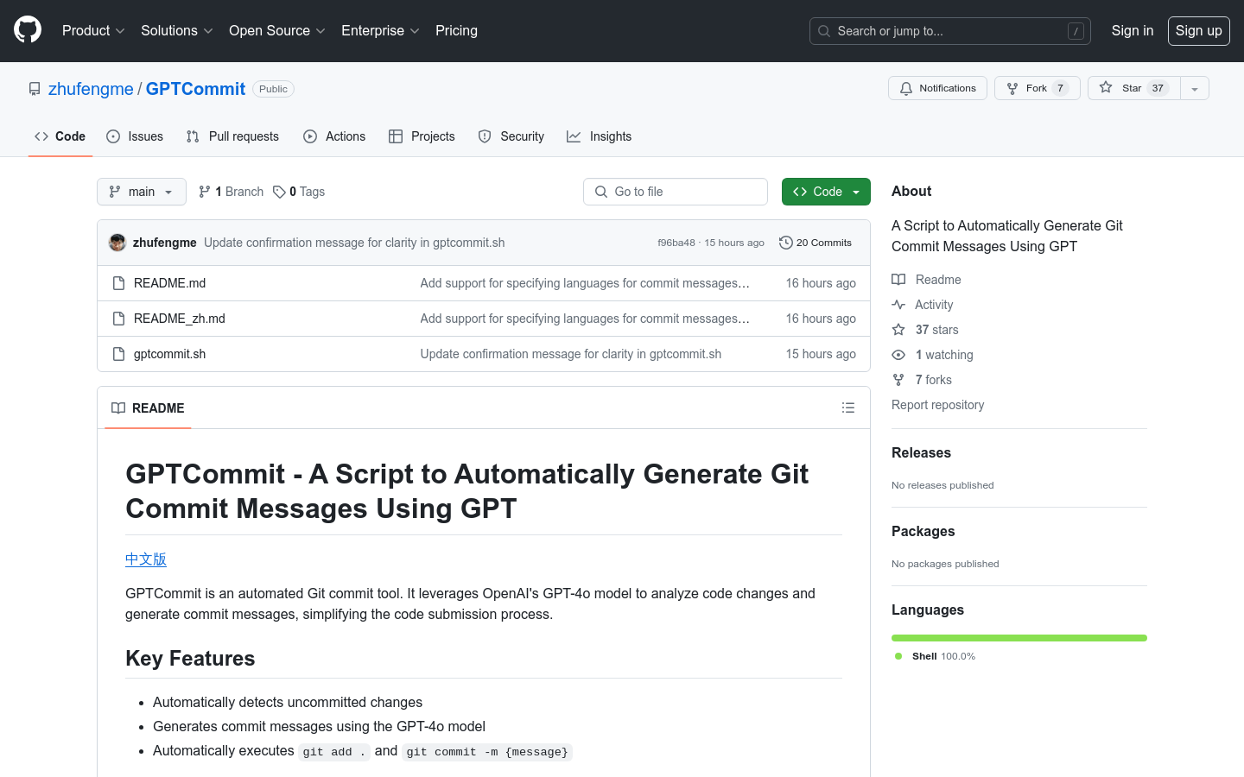The width and height of the screenshot is (1244, 777).
Task: Open the README_zh.md file
Action: (x=180, y=319)
